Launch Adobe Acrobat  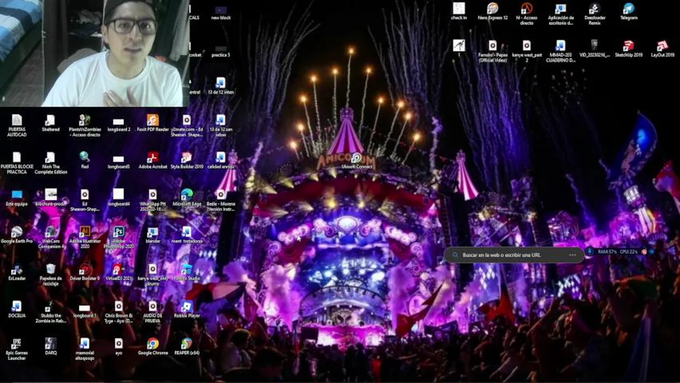coord(153,160)
